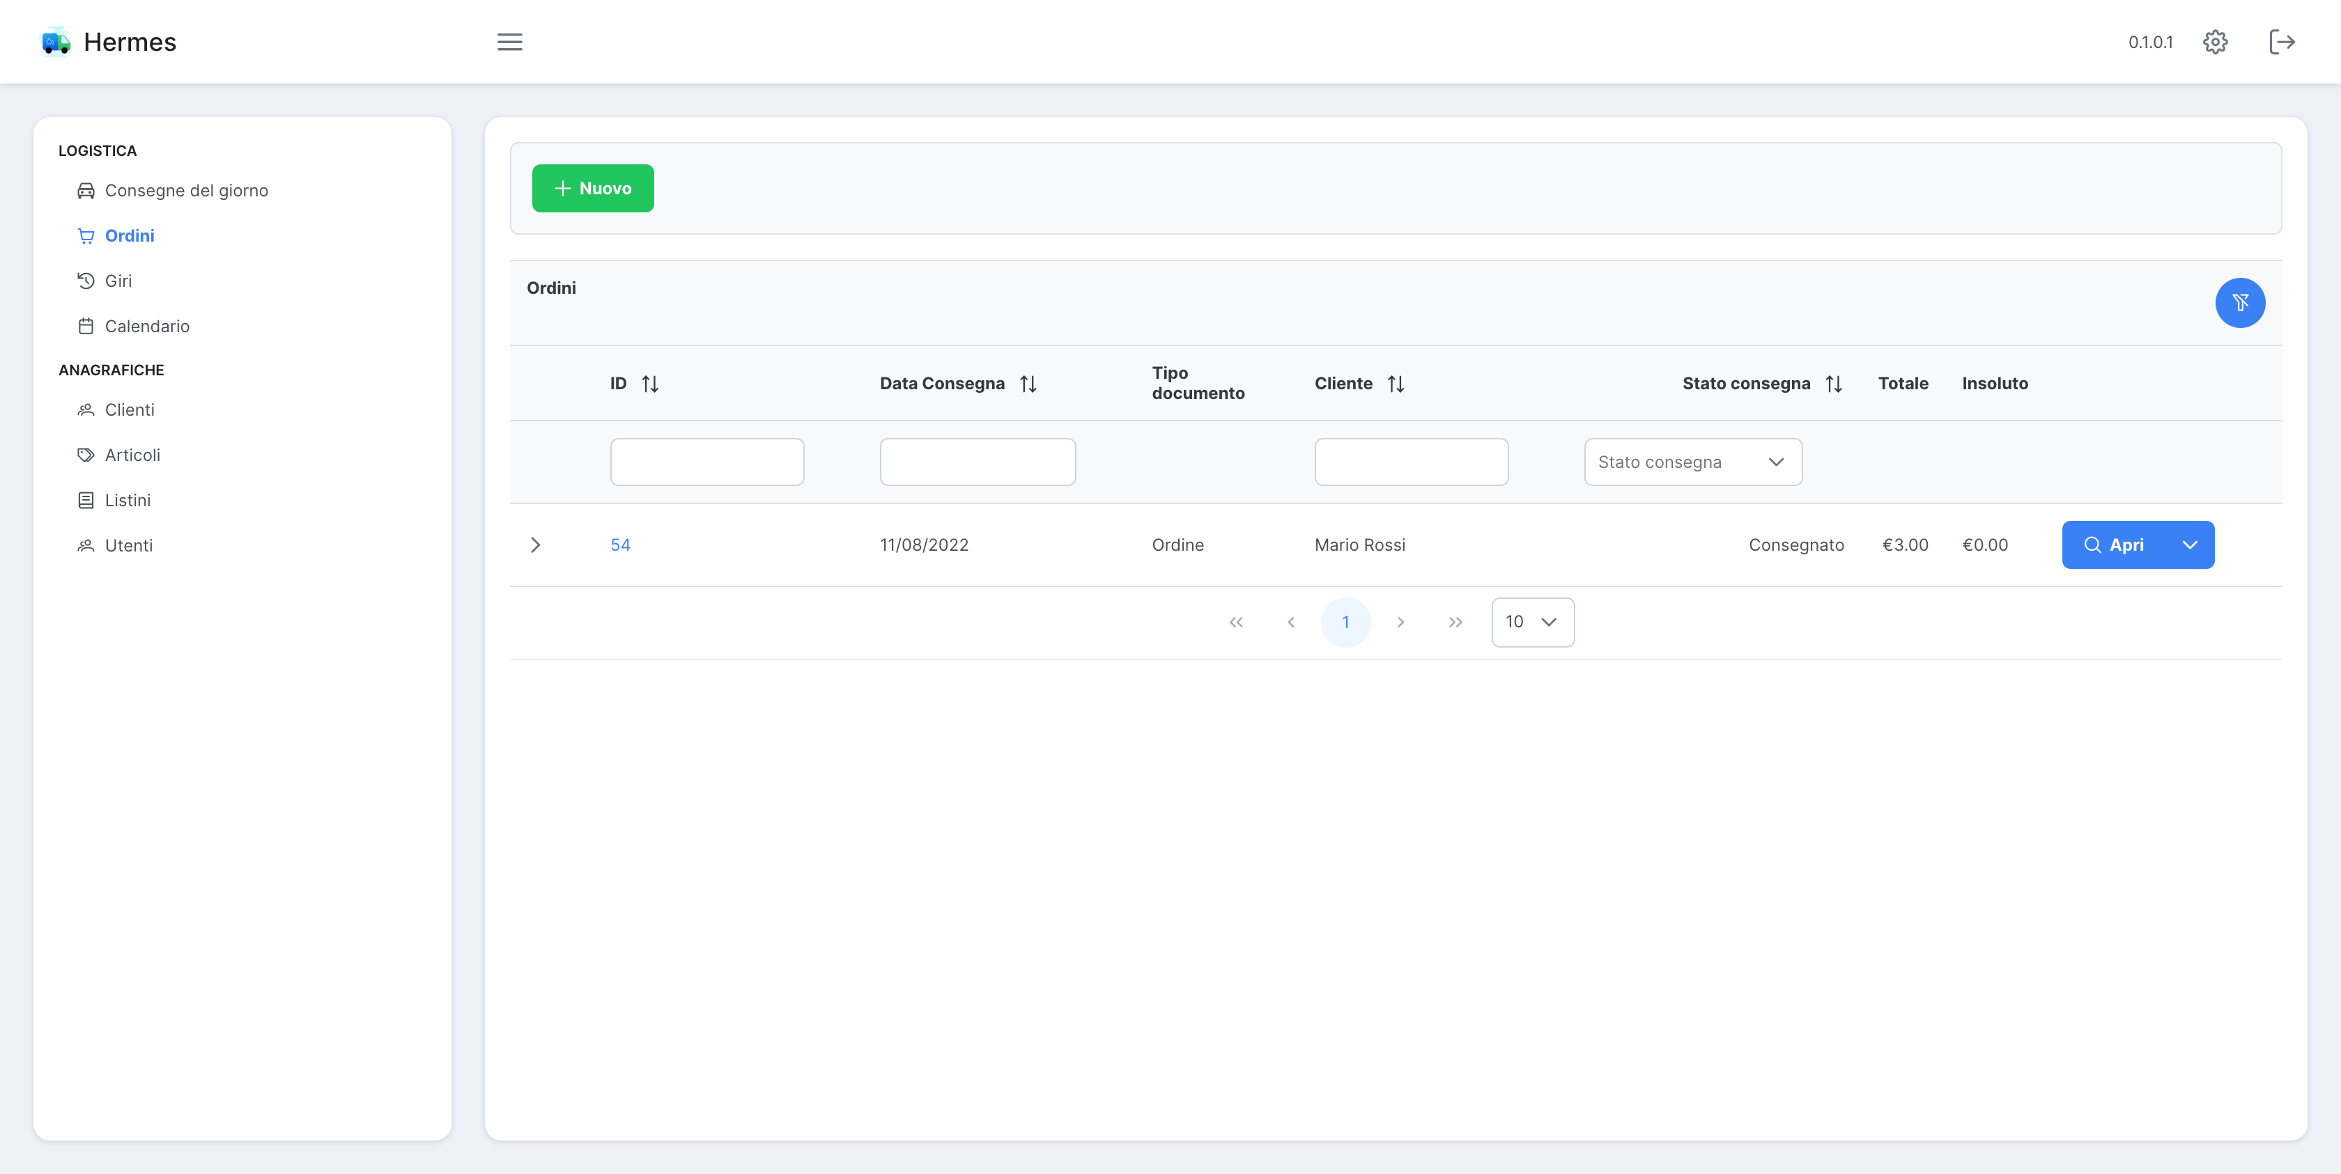Viewport: 2341px width, 1174px height.
Task: Click the Hermes truck logo
Action: click(x=56, y=42)
